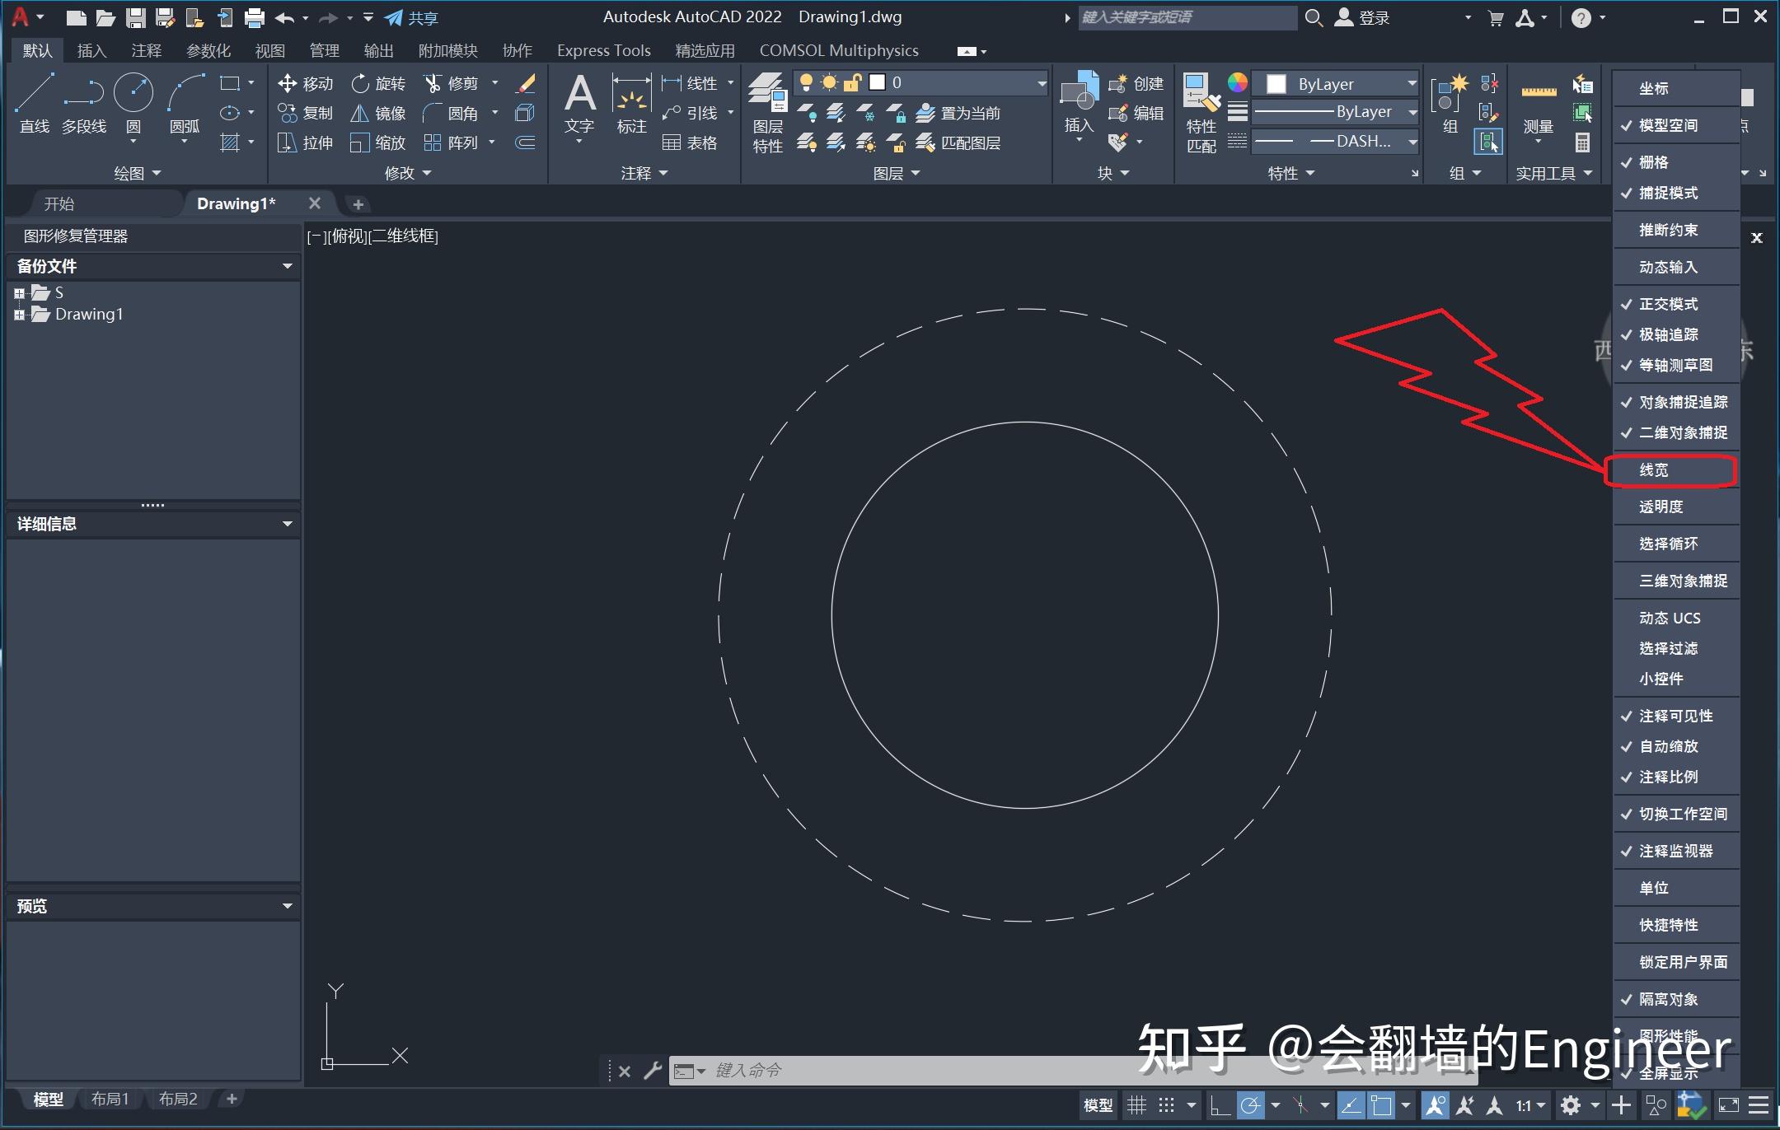The width and height of the screenshot is (1780, 1130).
Task: Expand the Drawing1 backup files entry
Action: click(x=20, y=314)
